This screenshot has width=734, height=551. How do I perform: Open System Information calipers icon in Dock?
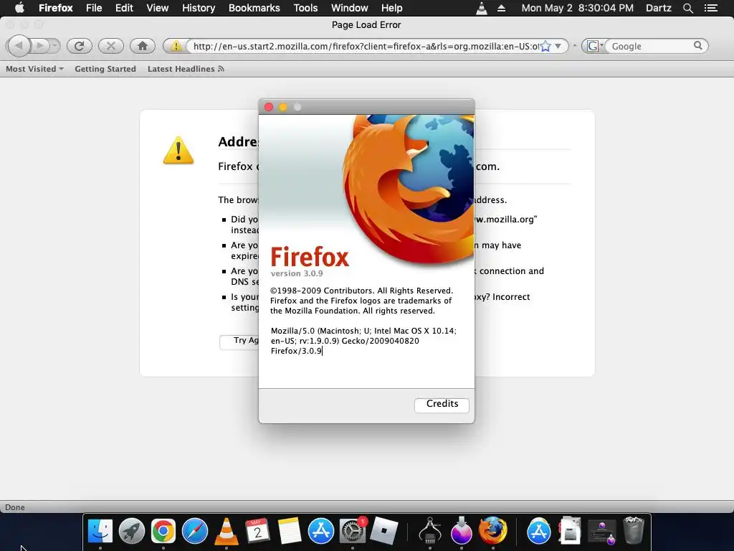pyautogui.click(x=430, y=532)
